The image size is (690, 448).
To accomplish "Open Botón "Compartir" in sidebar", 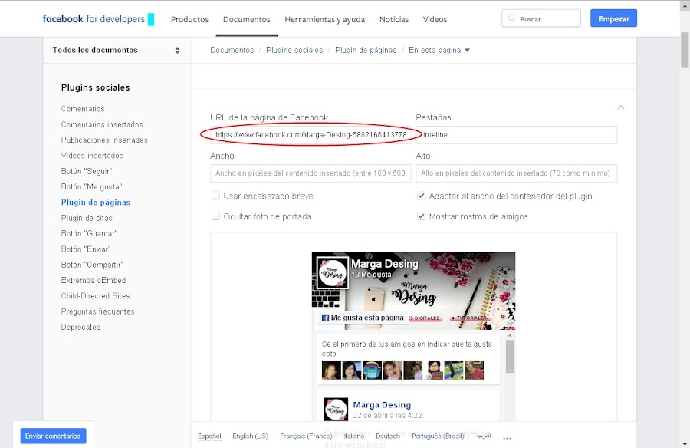I will point(92,265).
